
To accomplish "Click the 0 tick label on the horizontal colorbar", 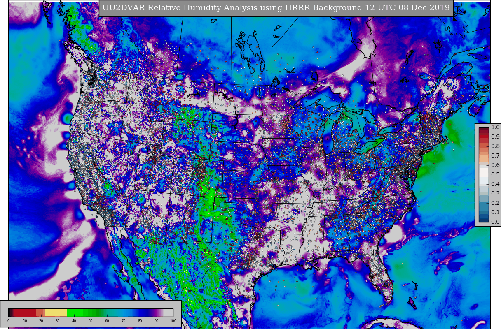I will (x=8, y=321).
